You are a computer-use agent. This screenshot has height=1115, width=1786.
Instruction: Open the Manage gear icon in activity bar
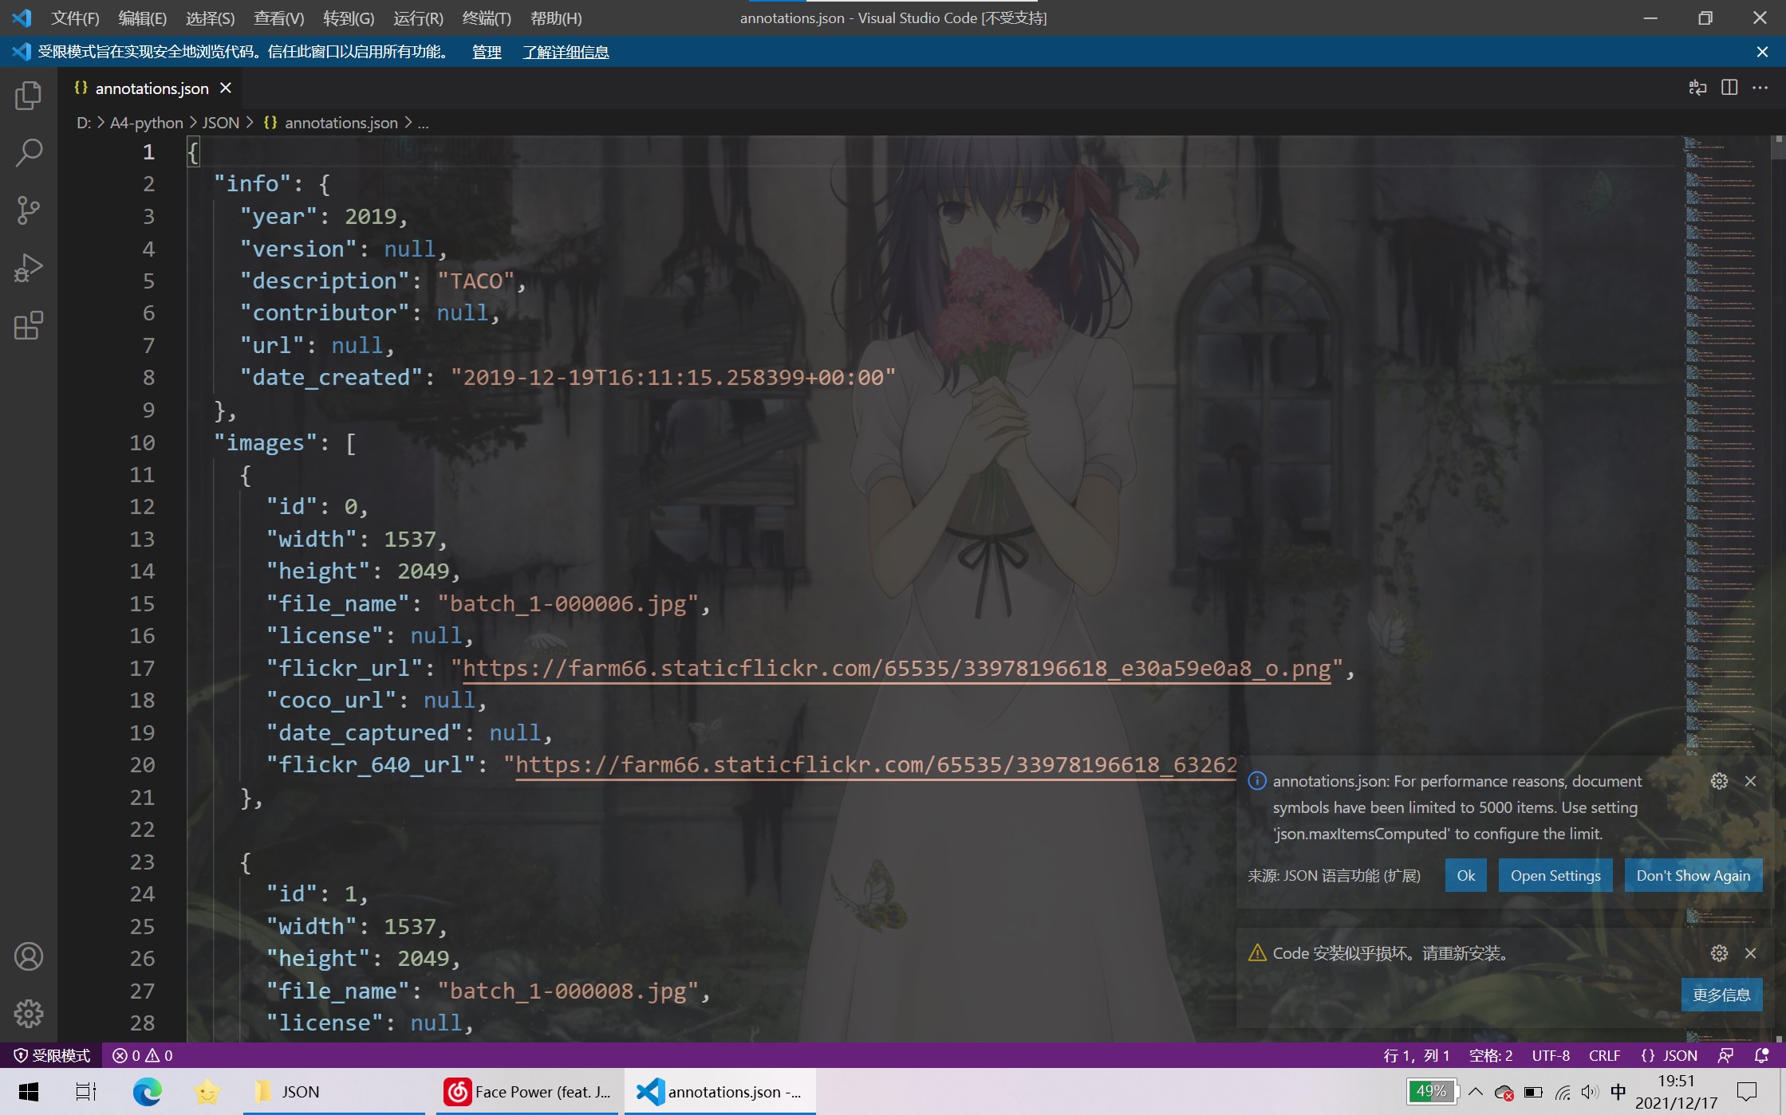point(29,1014)
